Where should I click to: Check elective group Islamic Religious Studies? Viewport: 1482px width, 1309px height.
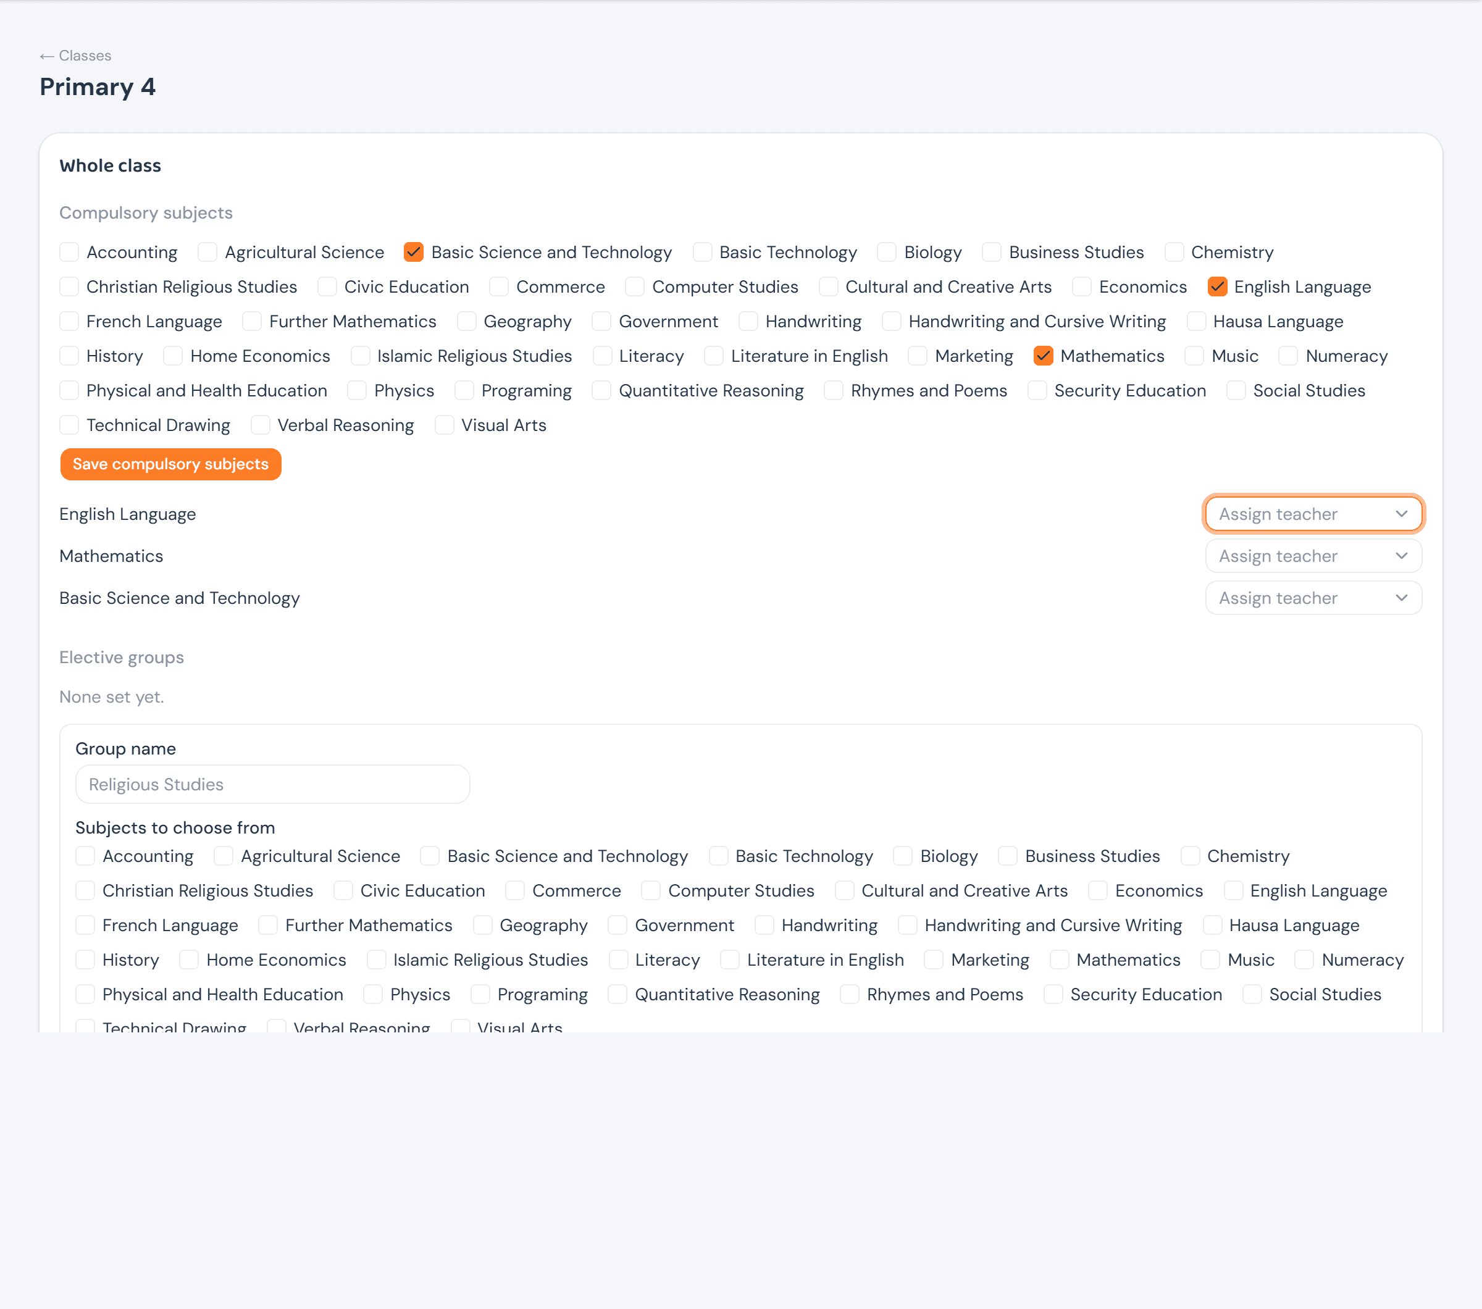(376, 960)
